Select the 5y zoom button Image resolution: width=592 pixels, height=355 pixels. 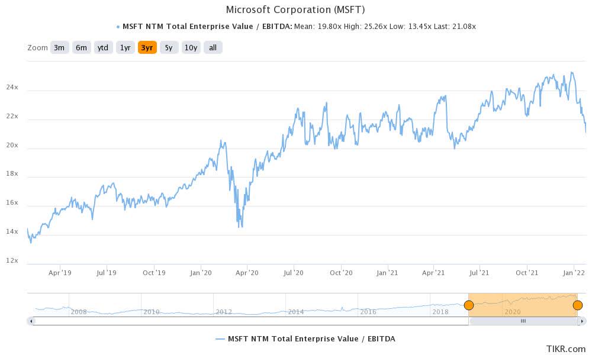[x=168, y=47]
